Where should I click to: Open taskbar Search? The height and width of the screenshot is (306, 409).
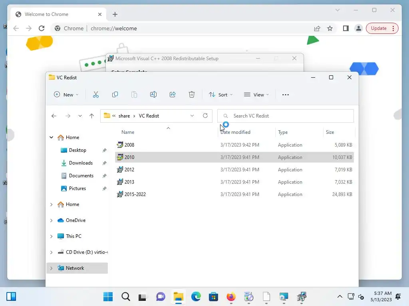[126, 296]
